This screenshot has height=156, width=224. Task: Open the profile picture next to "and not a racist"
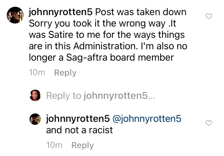pos(35,120)
